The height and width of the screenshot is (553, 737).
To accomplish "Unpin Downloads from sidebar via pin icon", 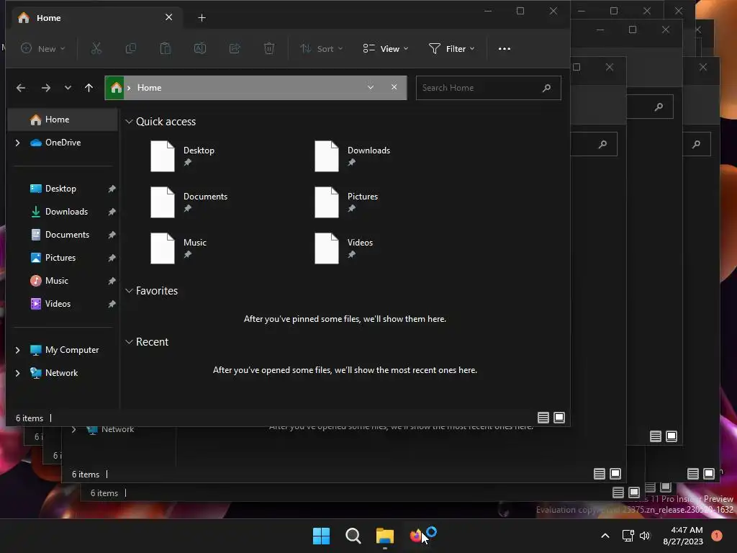I will click(x=112, y=212).
